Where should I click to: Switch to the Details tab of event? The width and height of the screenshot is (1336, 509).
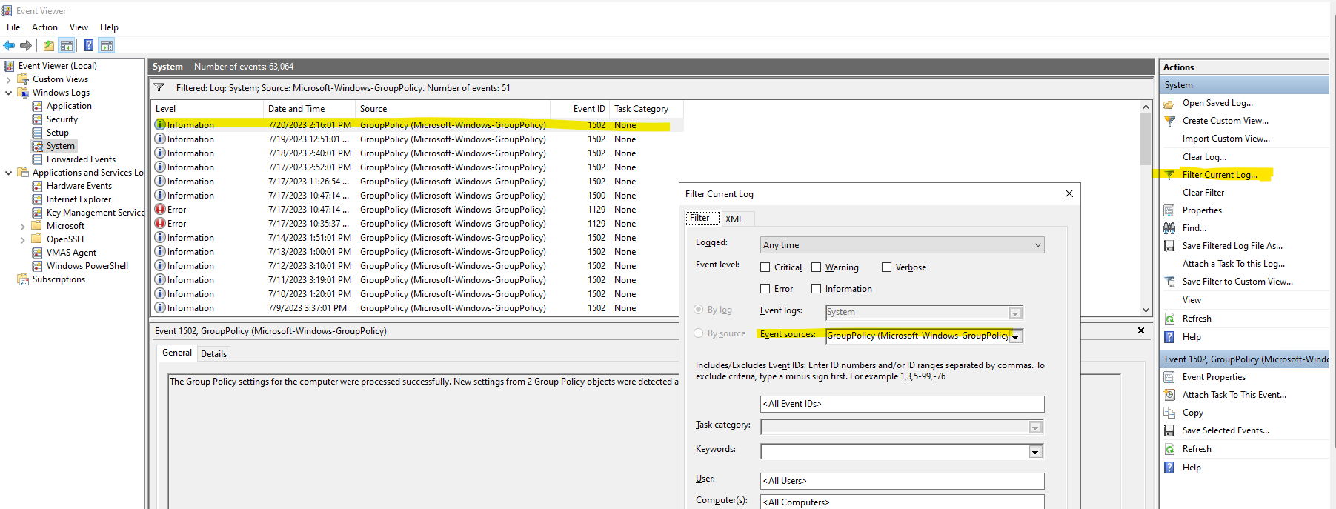click(213, 354)
